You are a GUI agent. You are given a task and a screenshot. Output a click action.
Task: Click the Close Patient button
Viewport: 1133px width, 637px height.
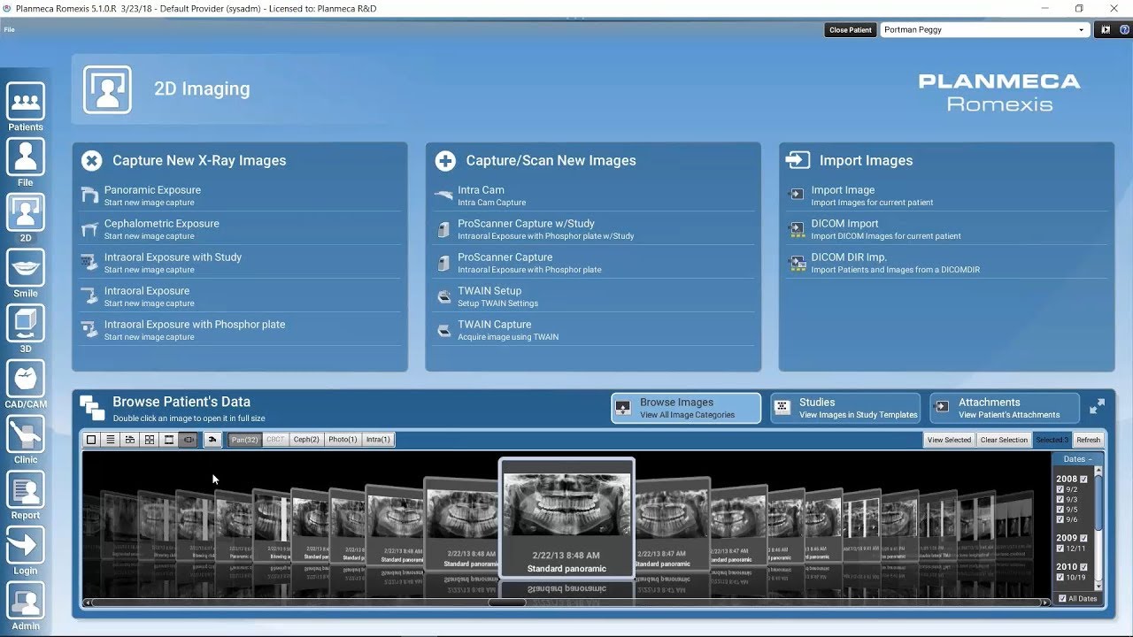coord(850,30)
